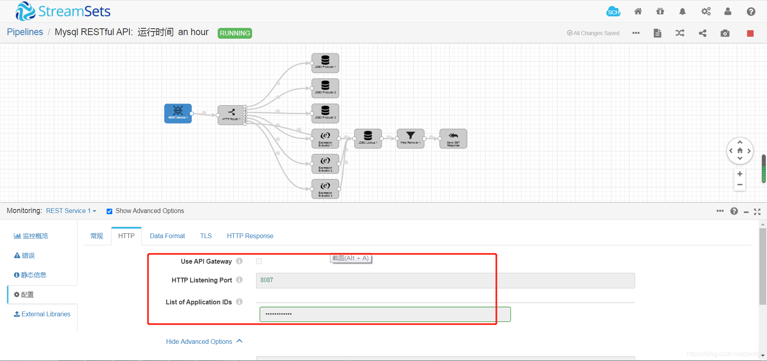Click the canvas home recenter icon

(x=740, y=151)
